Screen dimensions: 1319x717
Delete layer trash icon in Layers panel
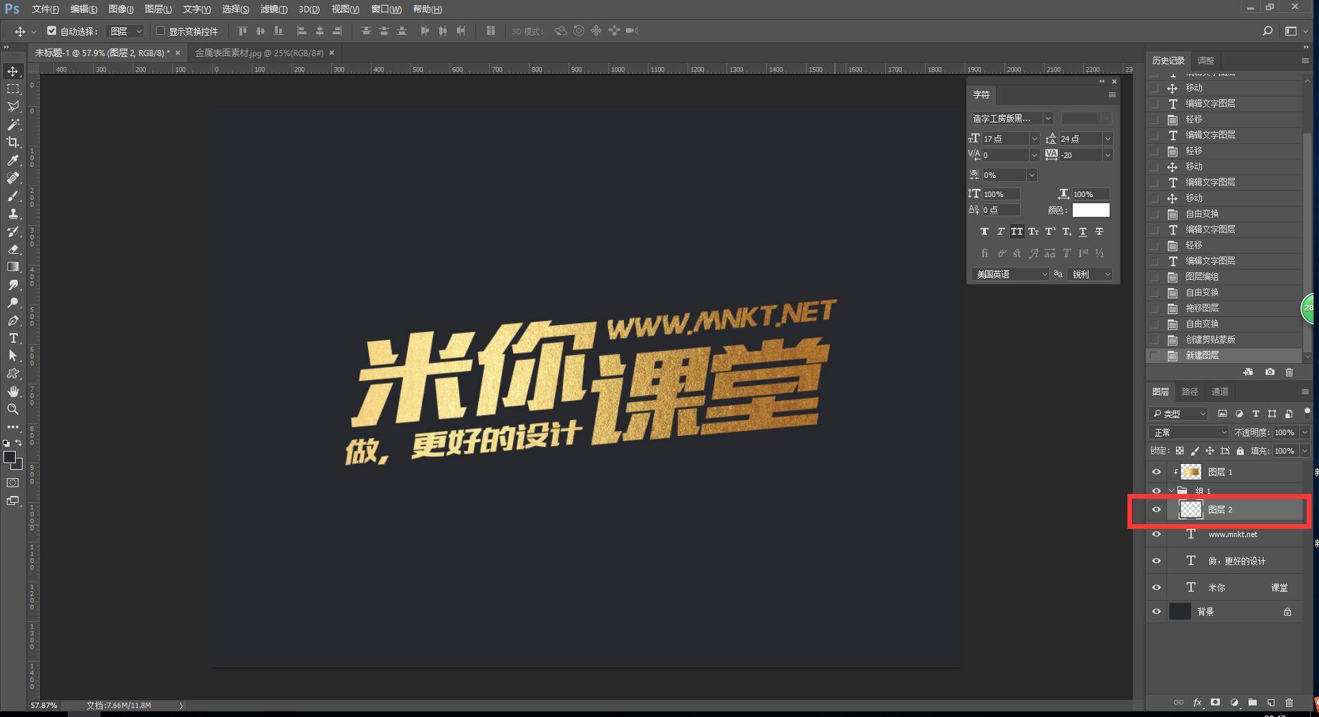point(1289,703)
